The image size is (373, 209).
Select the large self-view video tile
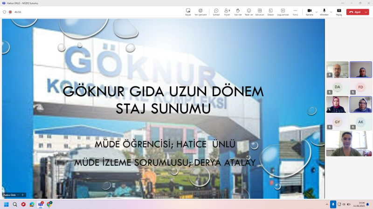click(x=349, y=144)
